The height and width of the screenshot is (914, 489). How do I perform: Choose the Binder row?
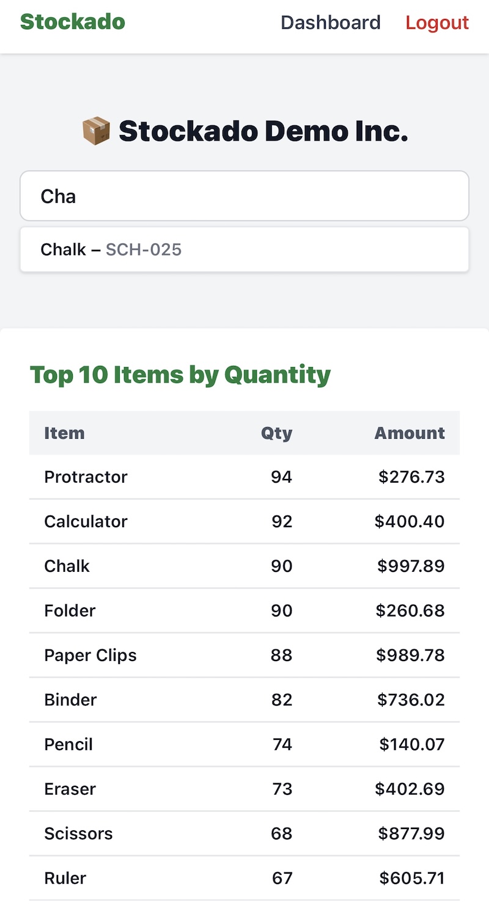(244, 700)
